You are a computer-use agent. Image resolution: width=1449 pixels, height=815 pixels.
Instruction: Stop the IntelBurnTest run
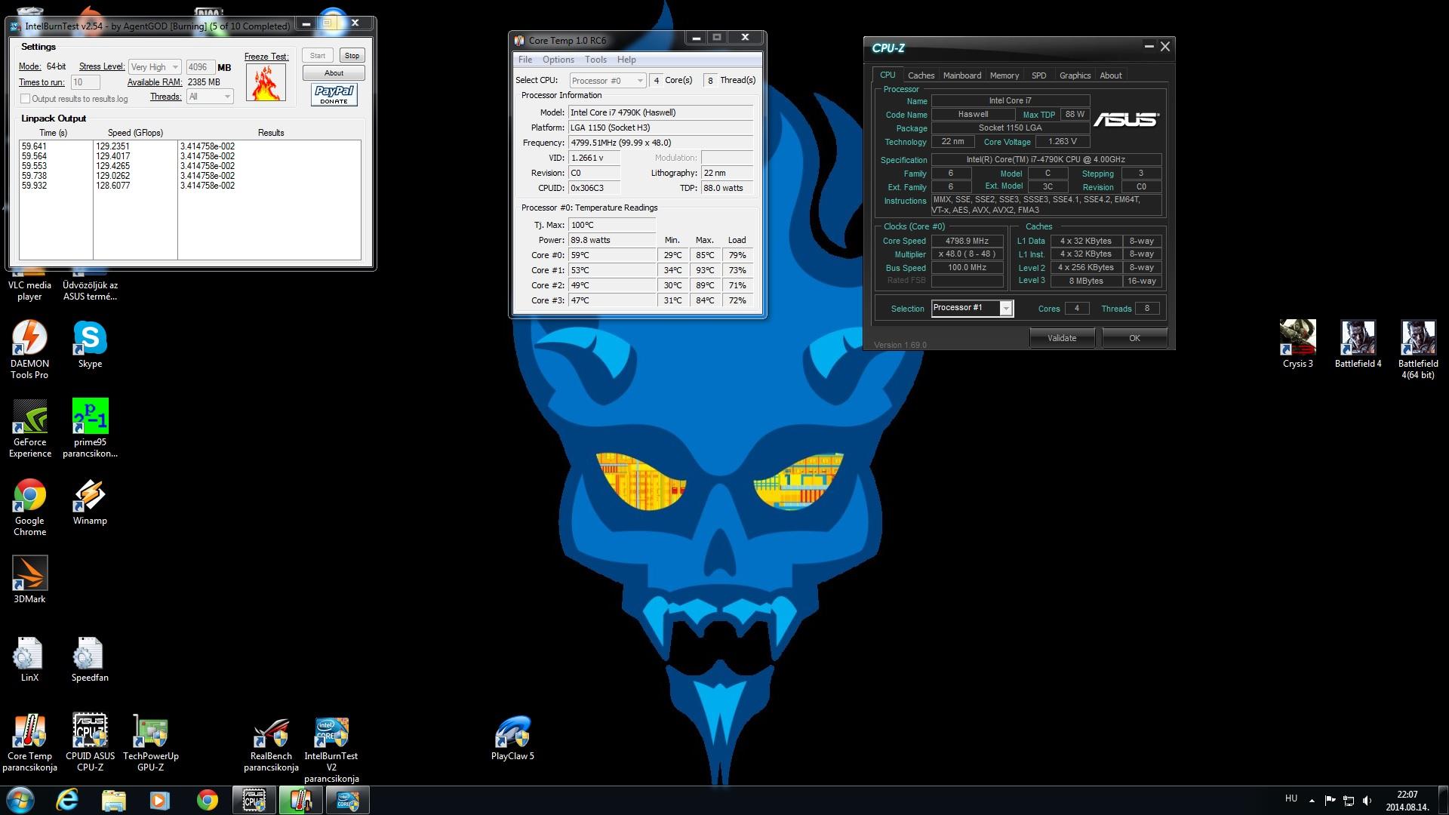[352, 56]
